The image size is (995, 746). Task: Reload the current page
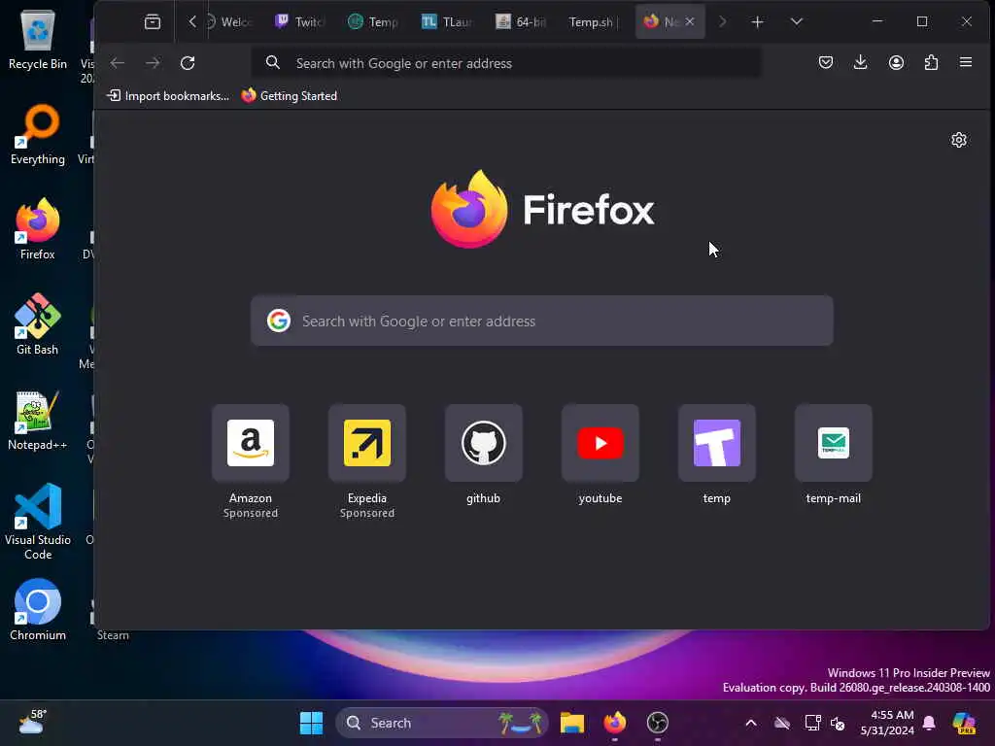188,63
